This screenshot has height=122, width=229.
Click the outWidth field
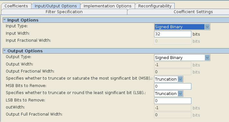click(x=173, y=108)
